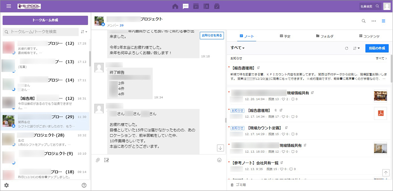Open the tasks checkmark icon in top navigation

tap(217, 6)
